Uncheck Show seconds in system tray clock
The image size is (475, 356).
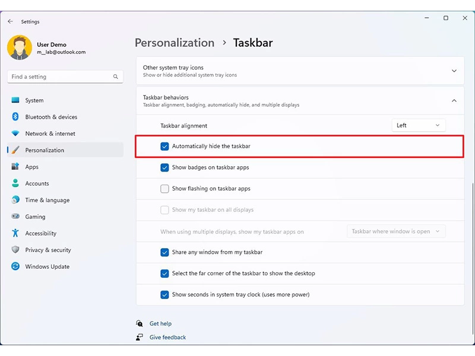tap(165, 294)
